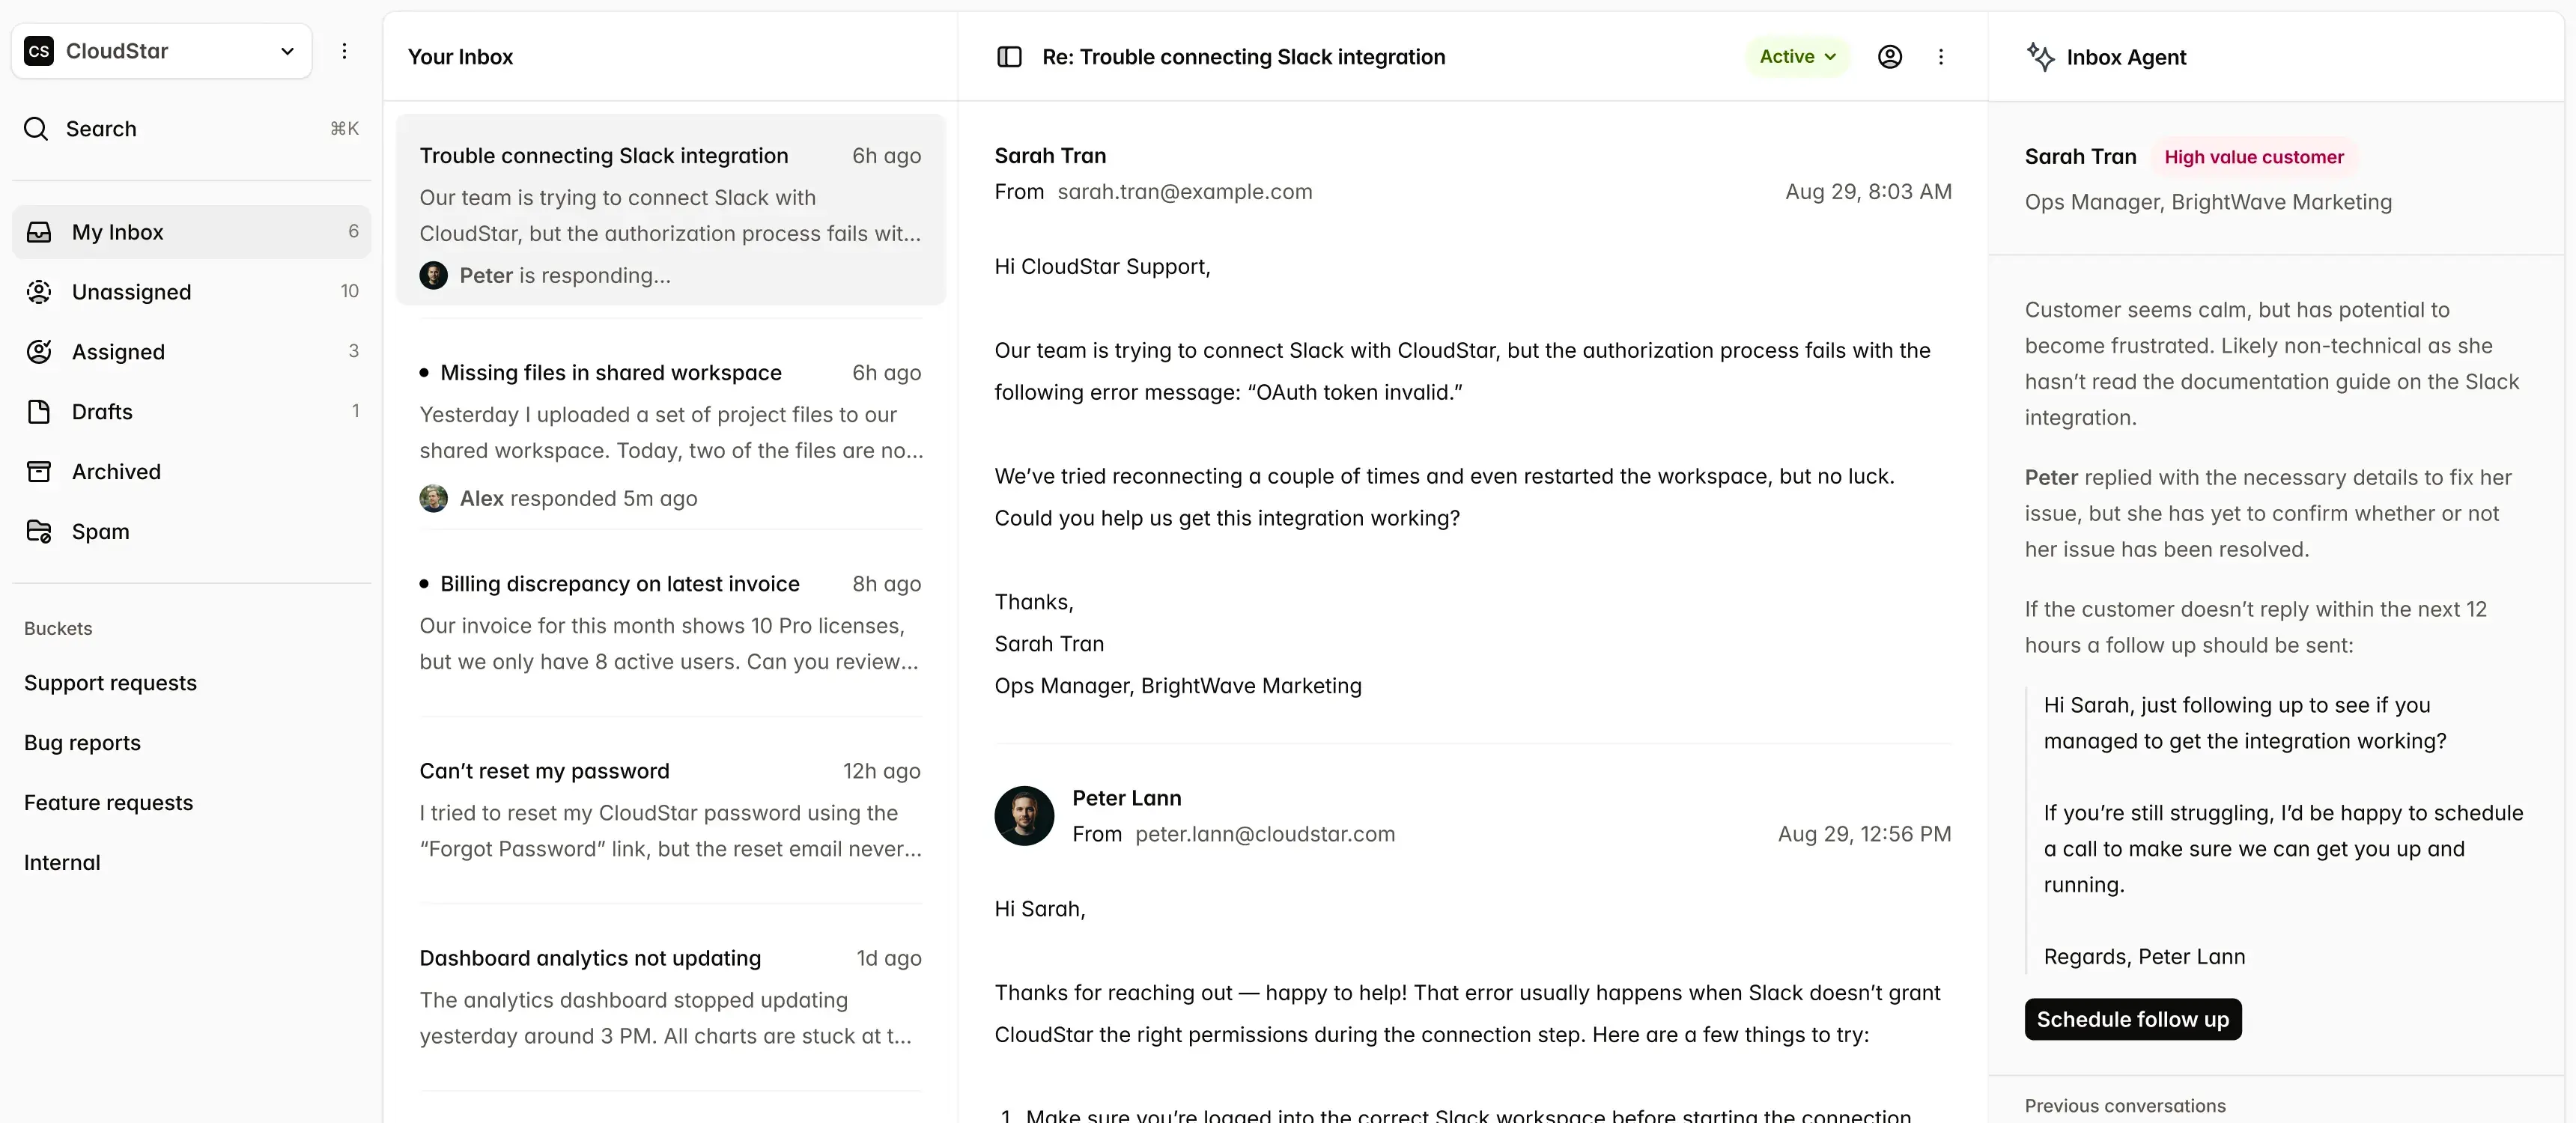This screenshot has height=1123, width=2576.
Task: Click Peter Lann's avatar photo
Action: [x=1024, y=815]
